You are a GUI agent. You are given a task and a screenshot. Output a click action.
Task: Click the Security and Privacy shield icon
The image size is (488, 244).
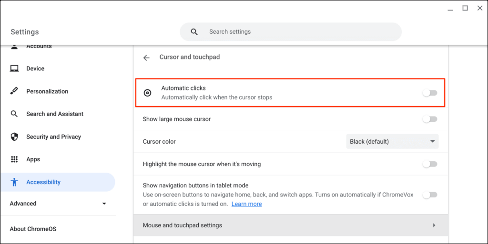14,137
